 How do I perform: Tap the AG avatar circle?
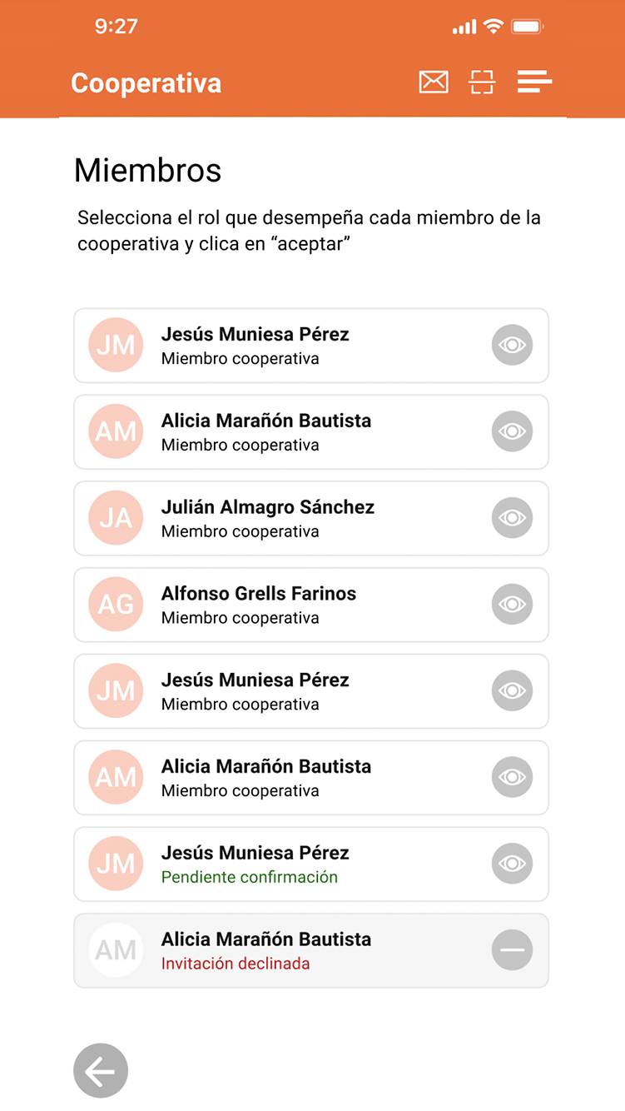pos(116,605)
